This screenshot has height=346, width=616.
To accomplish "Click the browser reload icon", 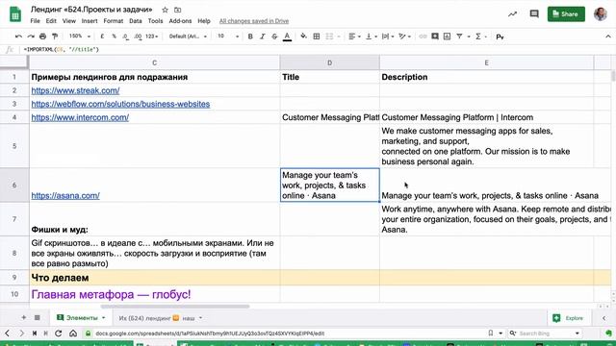I will (x=58, y=334).
